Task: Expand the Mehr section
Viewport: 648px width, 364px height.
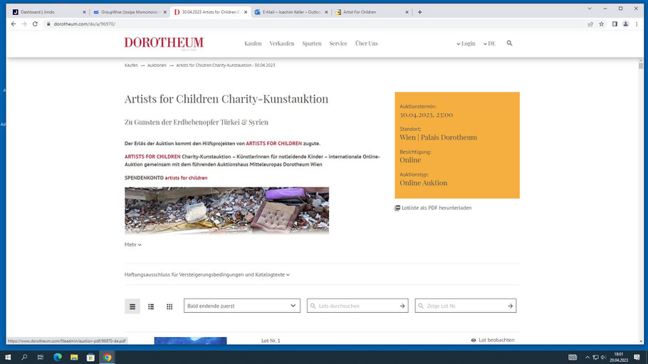Action: pos(132,245)
